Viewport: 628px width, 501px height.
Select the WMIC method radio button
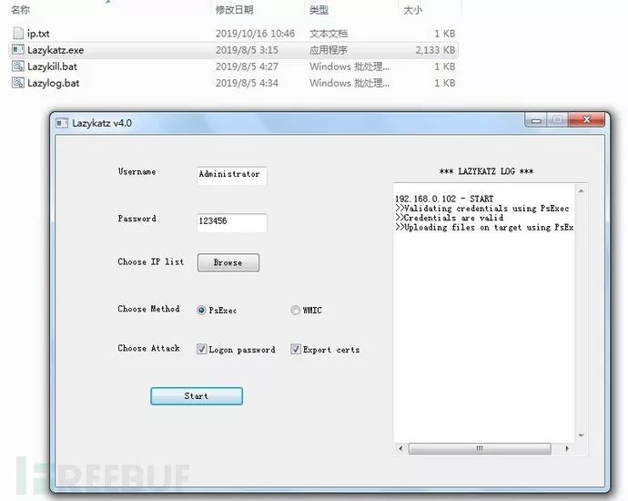tap(295, 311)
